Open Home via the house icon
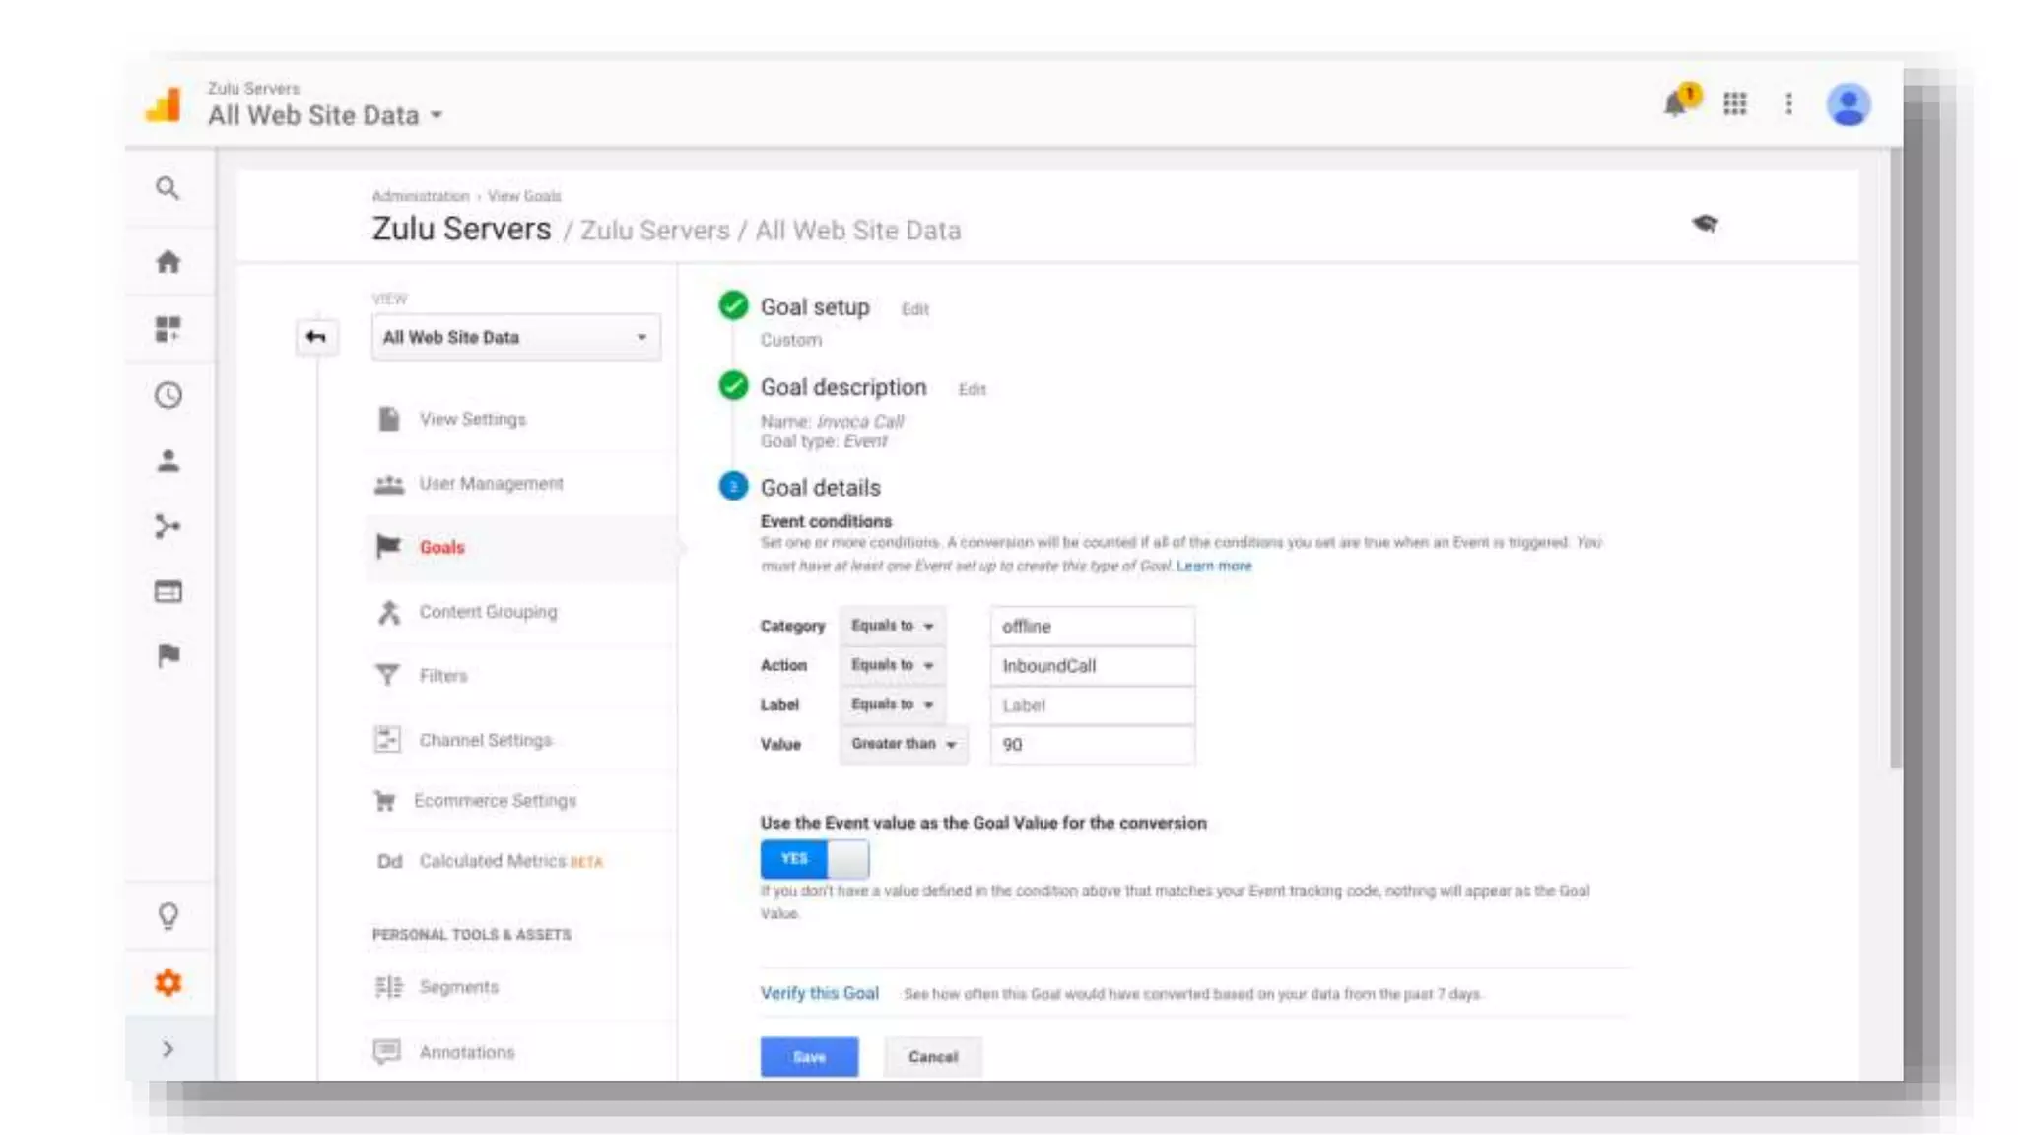 tap(168, 262)
